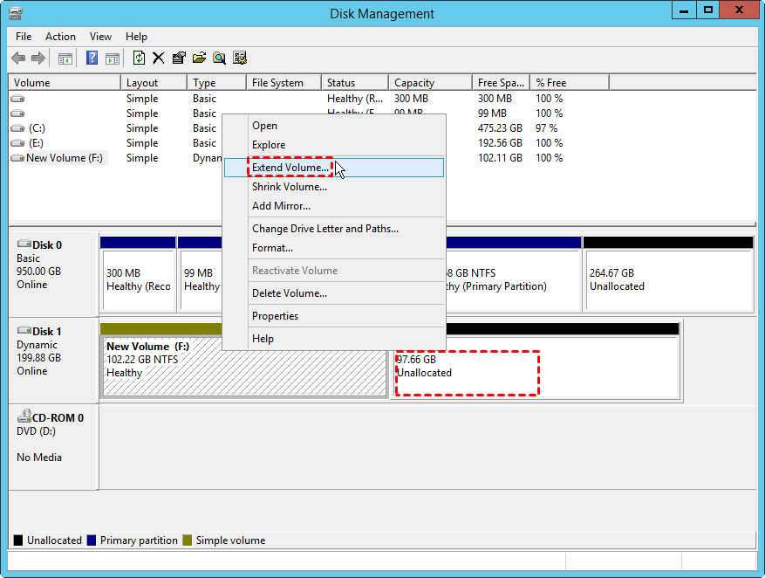Select Shrink Volume... in context menu
The image size is (765, 578).
click(334, 187)
